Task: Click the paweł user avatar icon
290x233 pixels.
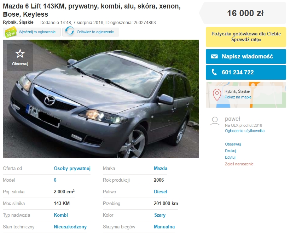Action: click(x=215, y=121)
